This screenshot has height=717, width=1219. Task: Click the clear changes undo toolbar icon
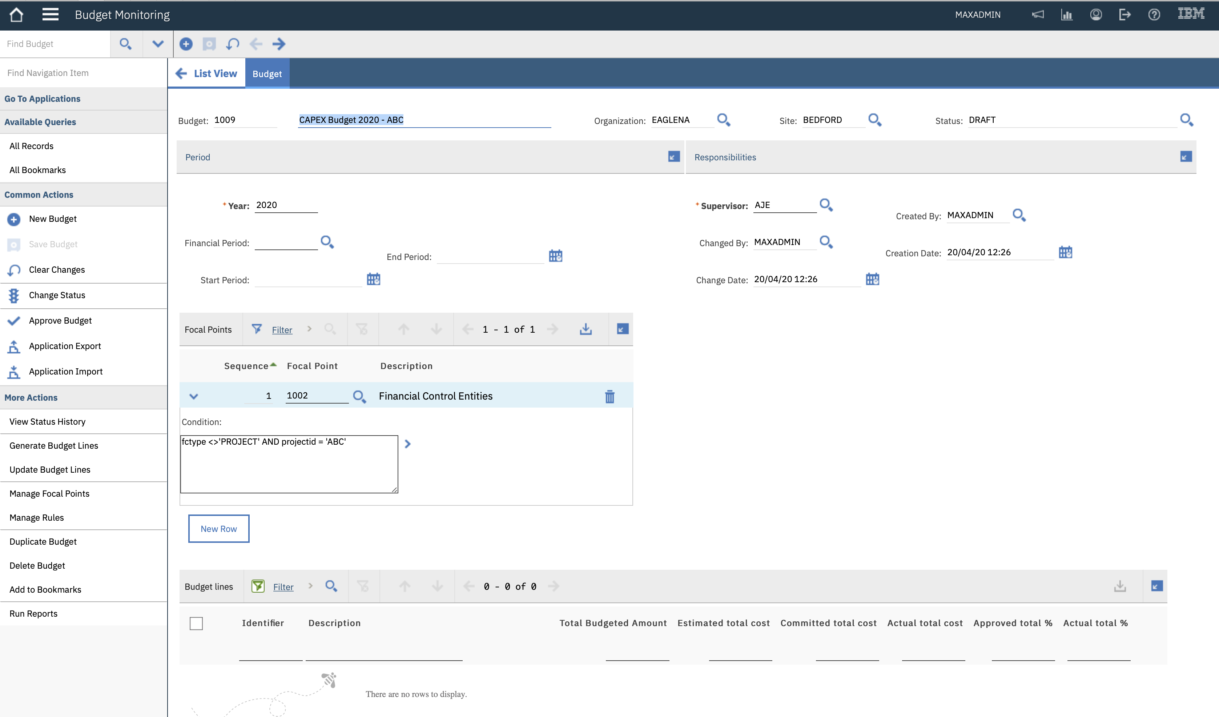click(x=233, y=44)
